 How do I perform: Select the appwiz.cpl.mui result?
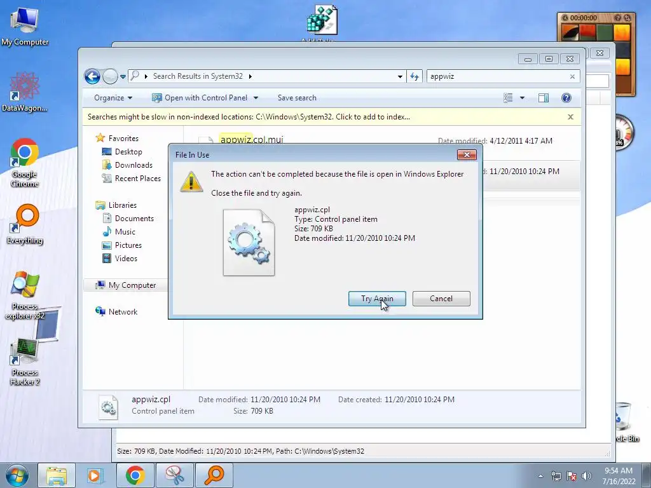(251, 139)
